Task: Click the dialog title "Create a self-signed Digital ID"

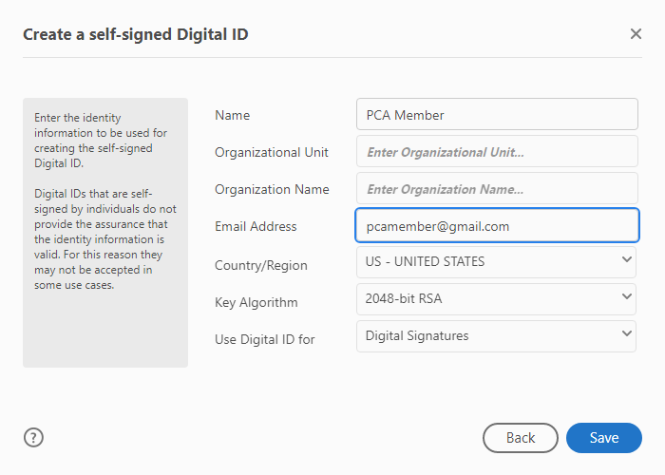Action: [x=136, y=35]
